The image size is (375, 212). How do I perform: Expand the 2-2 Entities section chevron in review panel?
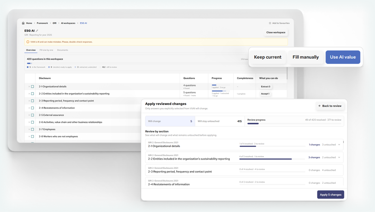point(339,157)
